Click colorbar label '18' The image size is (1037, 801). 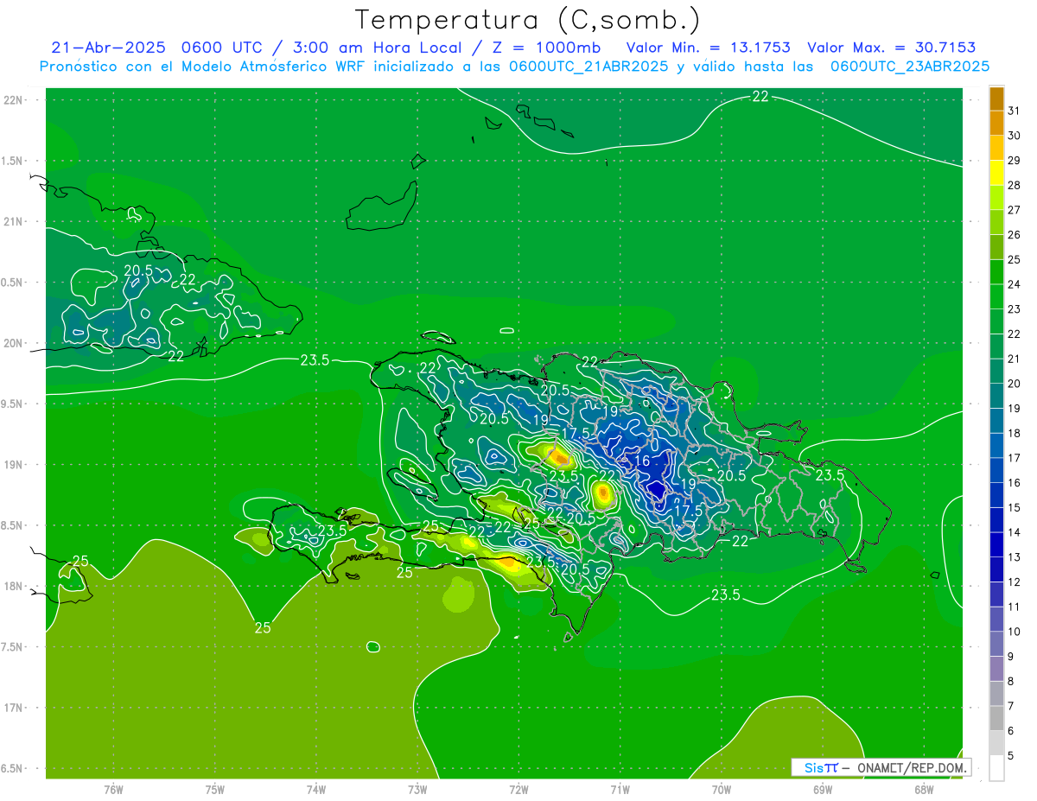1014,433
